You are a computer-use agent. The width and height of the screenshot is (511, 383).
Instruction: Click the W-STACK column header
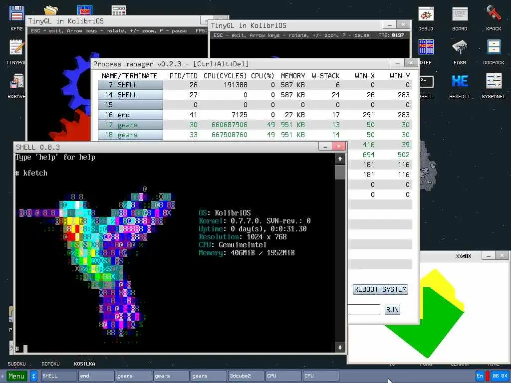[326, 76]
